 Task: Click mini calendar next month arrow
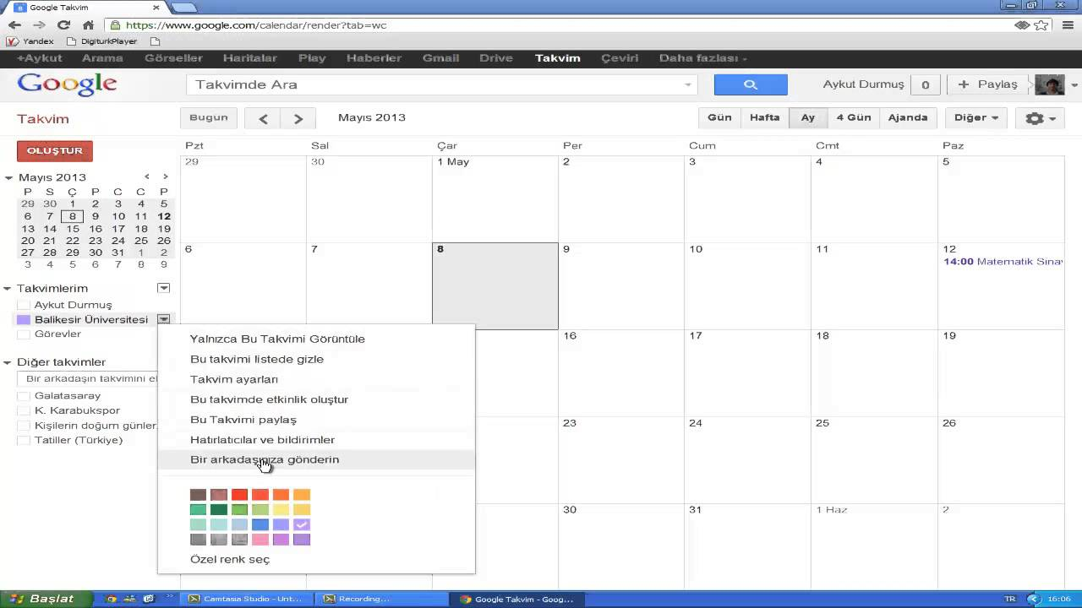pyautogui.click(x=166, y=176)
